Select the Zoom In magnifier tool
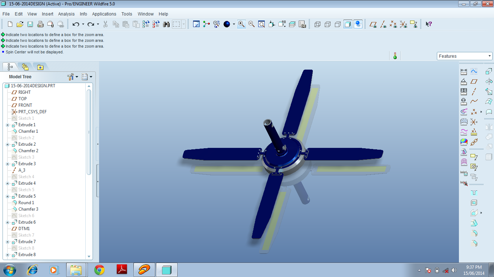 tap(241, 24)
